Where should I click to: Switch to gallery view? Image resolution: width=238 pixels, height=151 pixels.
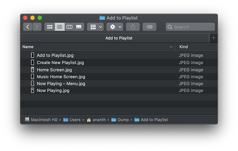(79, 27)
